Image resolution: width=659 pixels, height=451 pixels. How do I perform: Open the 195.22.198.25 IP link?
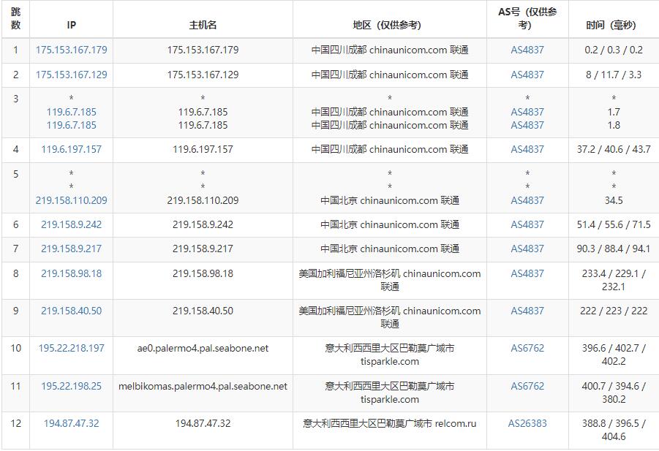click(72, 387)
